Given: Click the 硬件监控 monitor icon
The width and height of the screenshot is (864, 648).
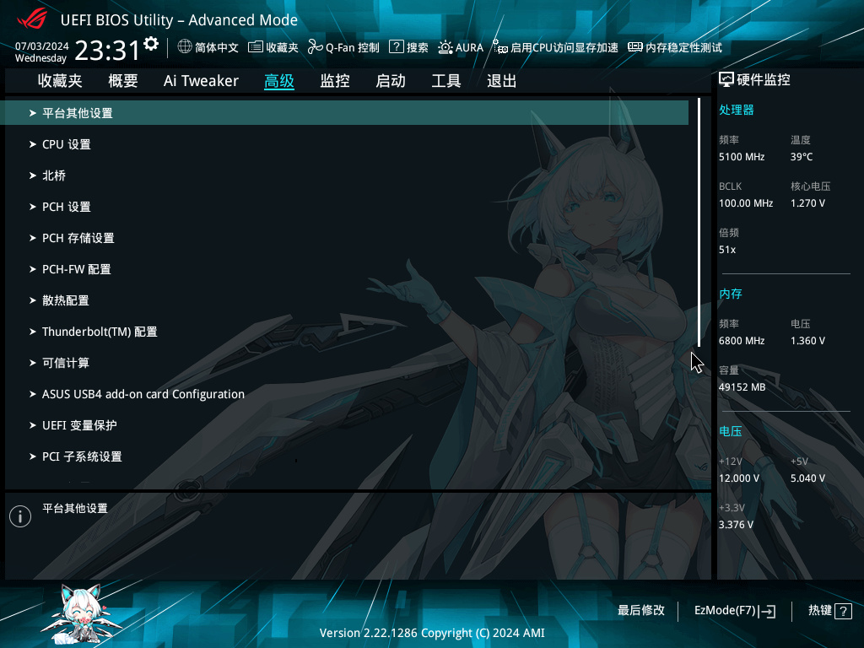Looking at the screenshot, I should tap(726, 80).
